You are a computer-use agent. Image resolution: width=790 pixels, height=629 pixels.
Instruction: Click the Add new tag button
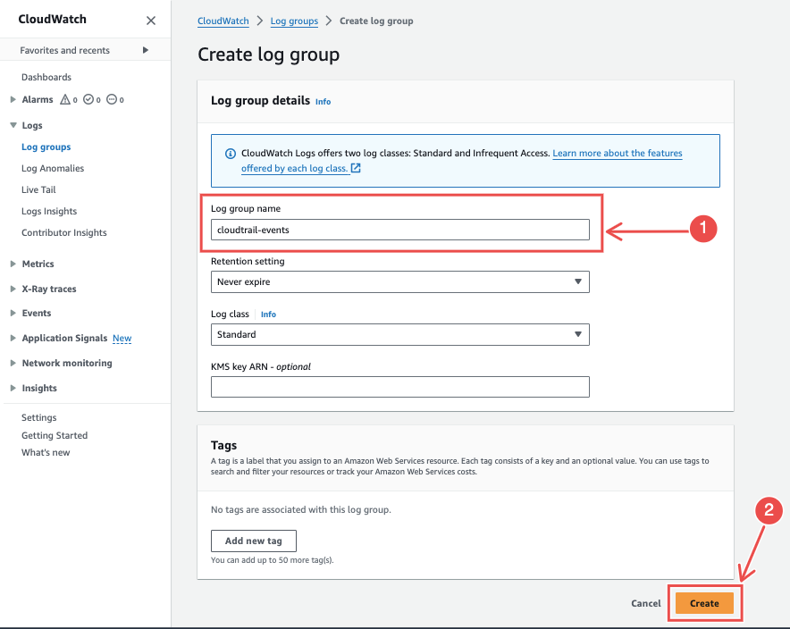[253, 541]
